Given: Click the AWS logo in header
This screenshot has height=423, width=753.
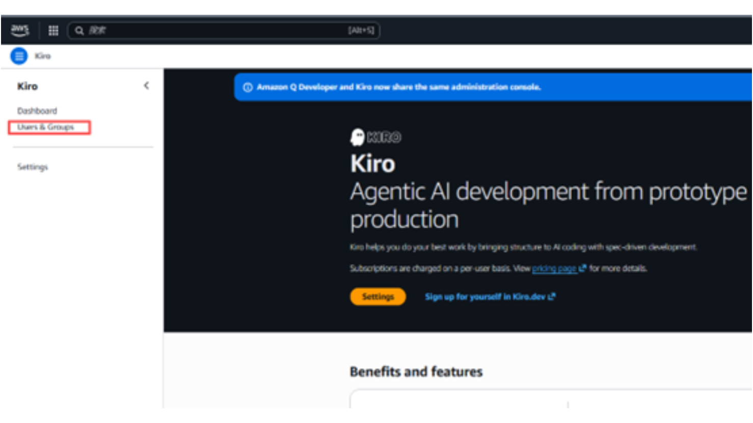Looking at the screenshot, I should (20, 31).
